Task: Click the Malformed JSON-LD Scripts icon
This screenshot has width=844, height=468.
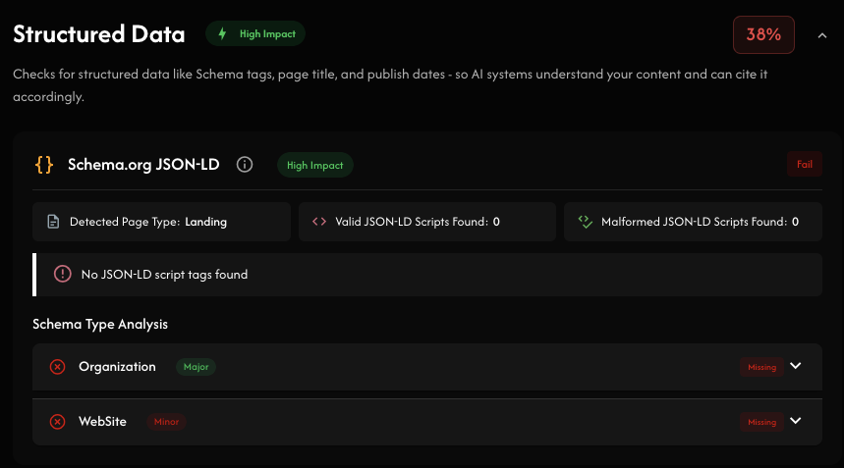Action: (585, 222)
